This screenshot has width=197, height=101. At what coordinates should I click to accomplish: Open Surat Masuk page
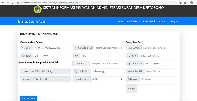[x=149, y=21]
